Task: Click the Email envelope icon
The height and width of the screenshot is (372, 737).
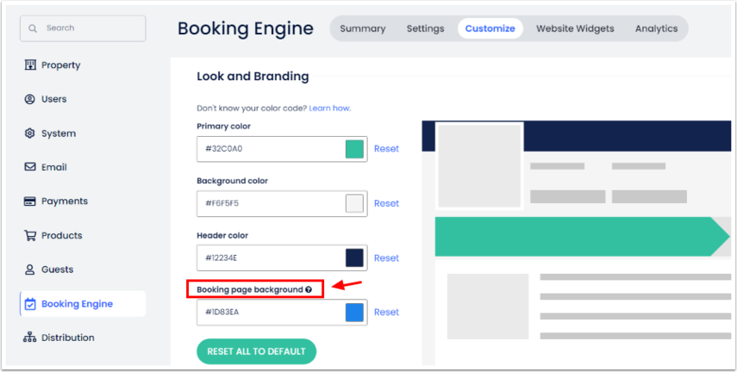Action: tap(30, 167)
